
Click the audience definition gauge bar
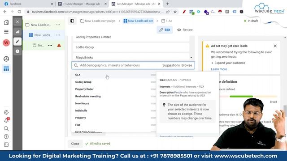[x=248, y=97]
